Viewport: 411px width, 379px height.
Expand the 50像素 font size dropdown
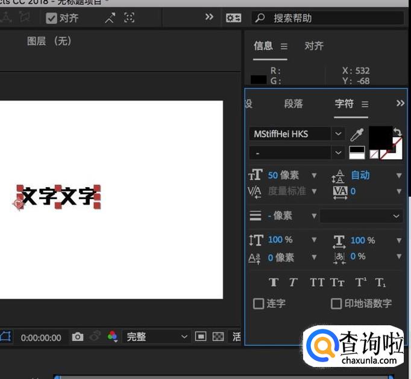[314, 176]
